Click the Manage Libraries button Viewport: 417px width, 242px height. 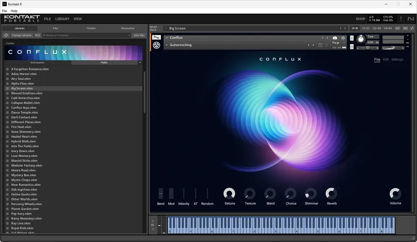[x=22, y=35]
